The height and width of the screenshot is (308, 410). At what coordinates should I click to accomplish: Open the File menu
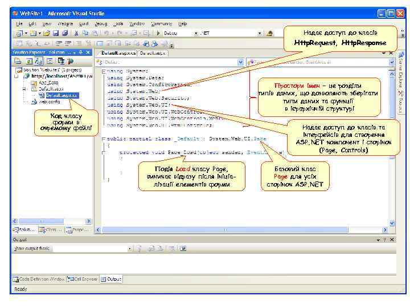click(19, 24)
